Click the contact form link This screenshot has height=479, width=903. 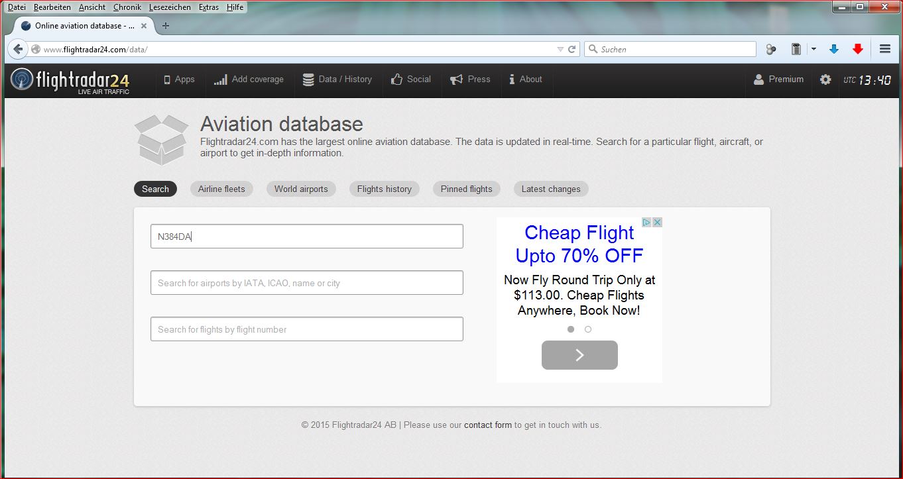pos(487,425)
